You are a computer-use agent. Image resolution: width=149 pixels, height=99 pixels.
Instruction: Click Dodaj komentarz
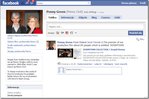click(x=85, y=64)
